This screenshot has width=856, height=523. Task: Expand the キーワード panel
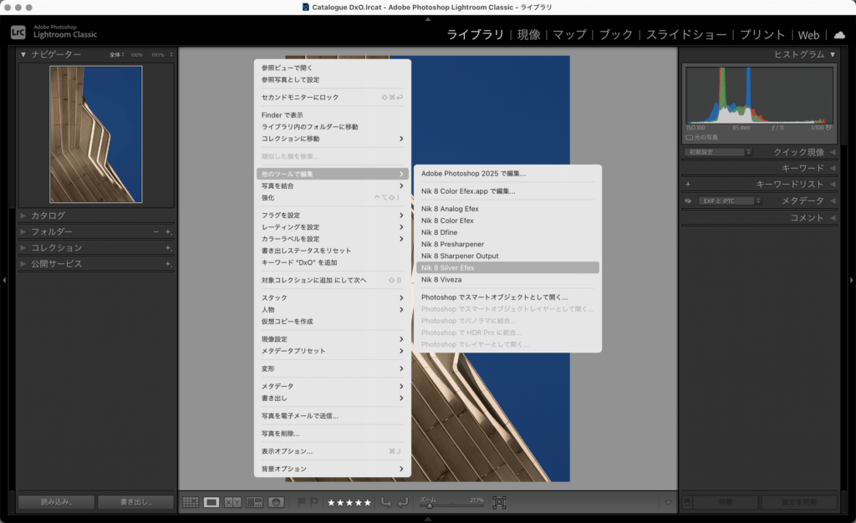pos(833,169)
